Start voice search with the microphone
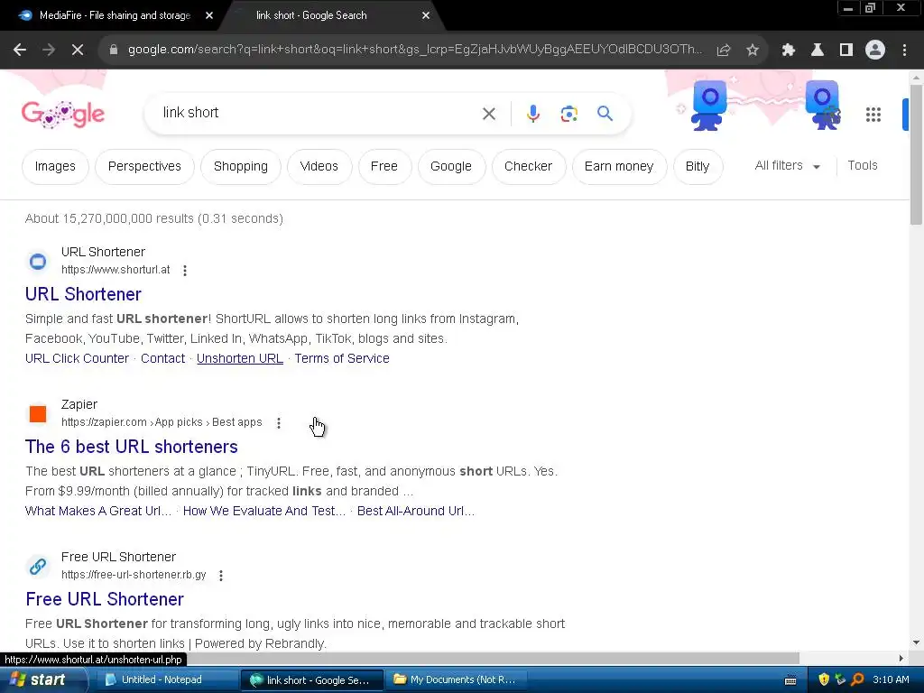924x693 pixels. point(533,114)
